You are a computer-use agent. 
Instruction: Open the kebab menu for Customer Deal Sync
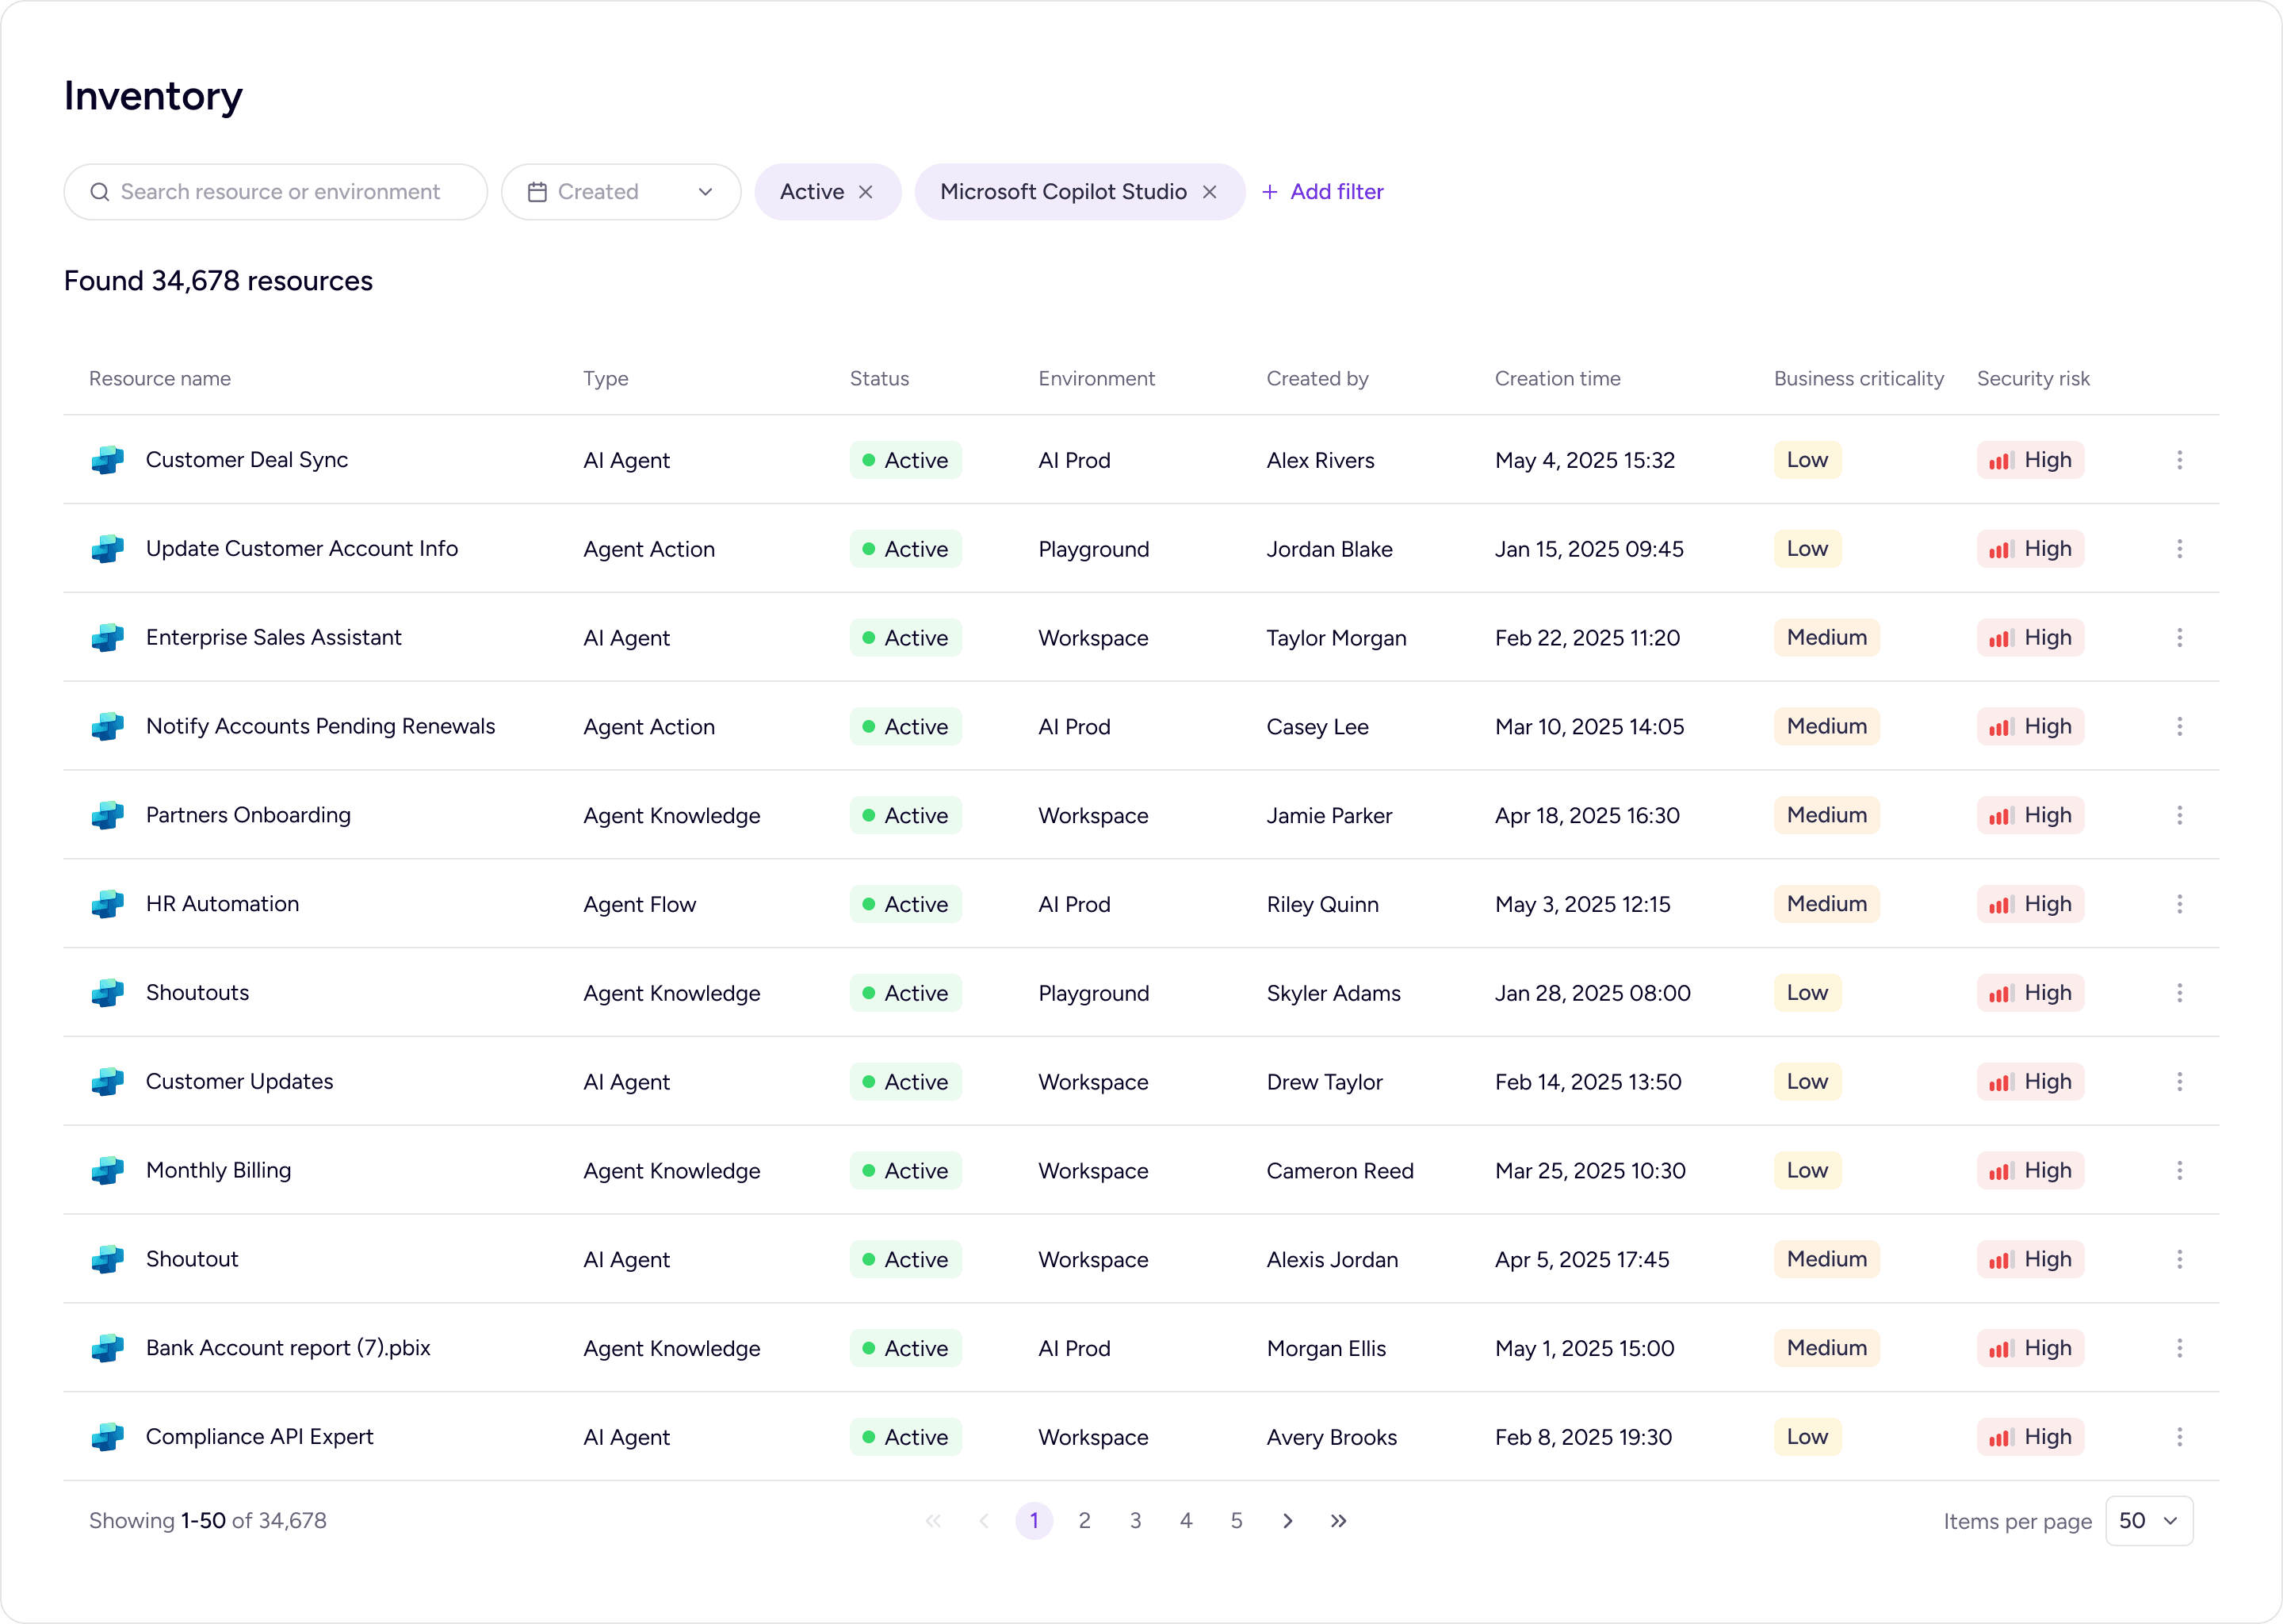(x=2179, y=460)
